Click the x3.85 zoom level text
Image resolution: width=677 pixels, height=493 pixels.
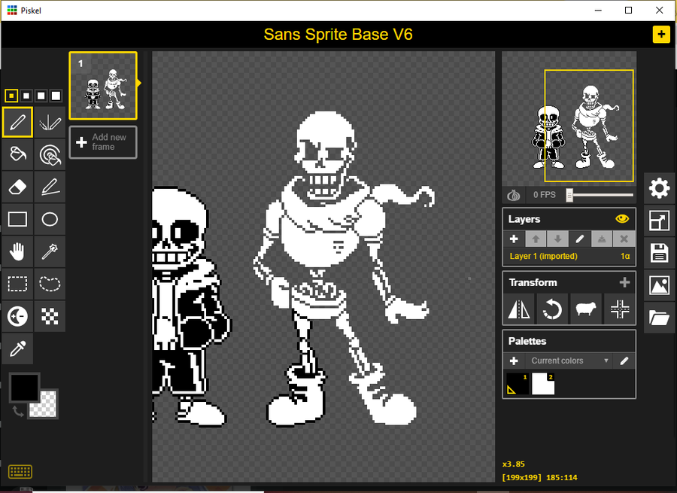tap(514, 464)
